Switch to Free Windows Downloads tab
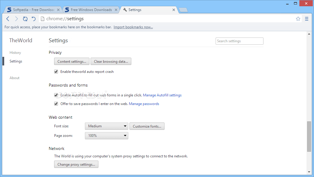 [91, 10]
